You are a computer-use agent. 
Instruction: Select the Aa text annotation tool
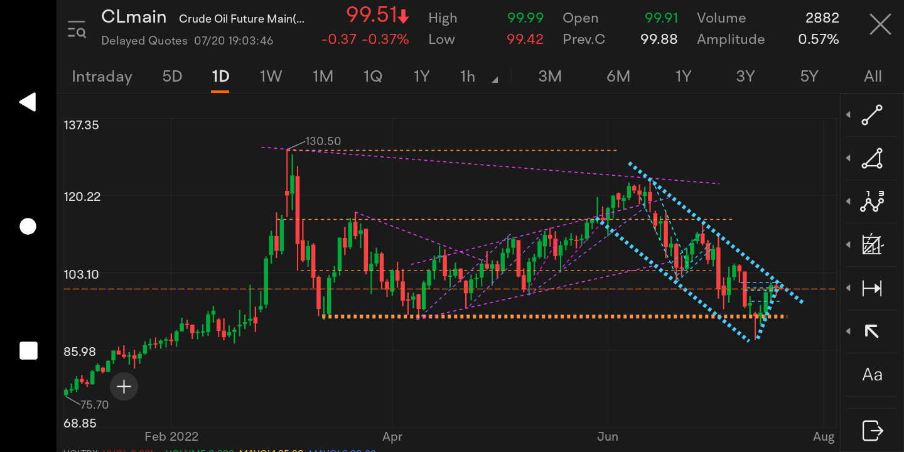click(872, 375)
